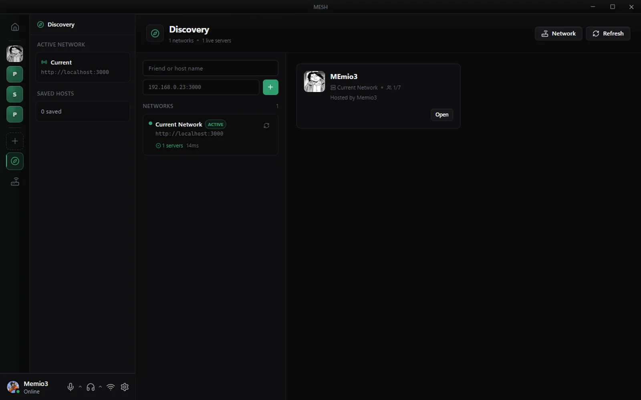641x400 pixels.
Task: Click the Refresh button
Action: 608,34
